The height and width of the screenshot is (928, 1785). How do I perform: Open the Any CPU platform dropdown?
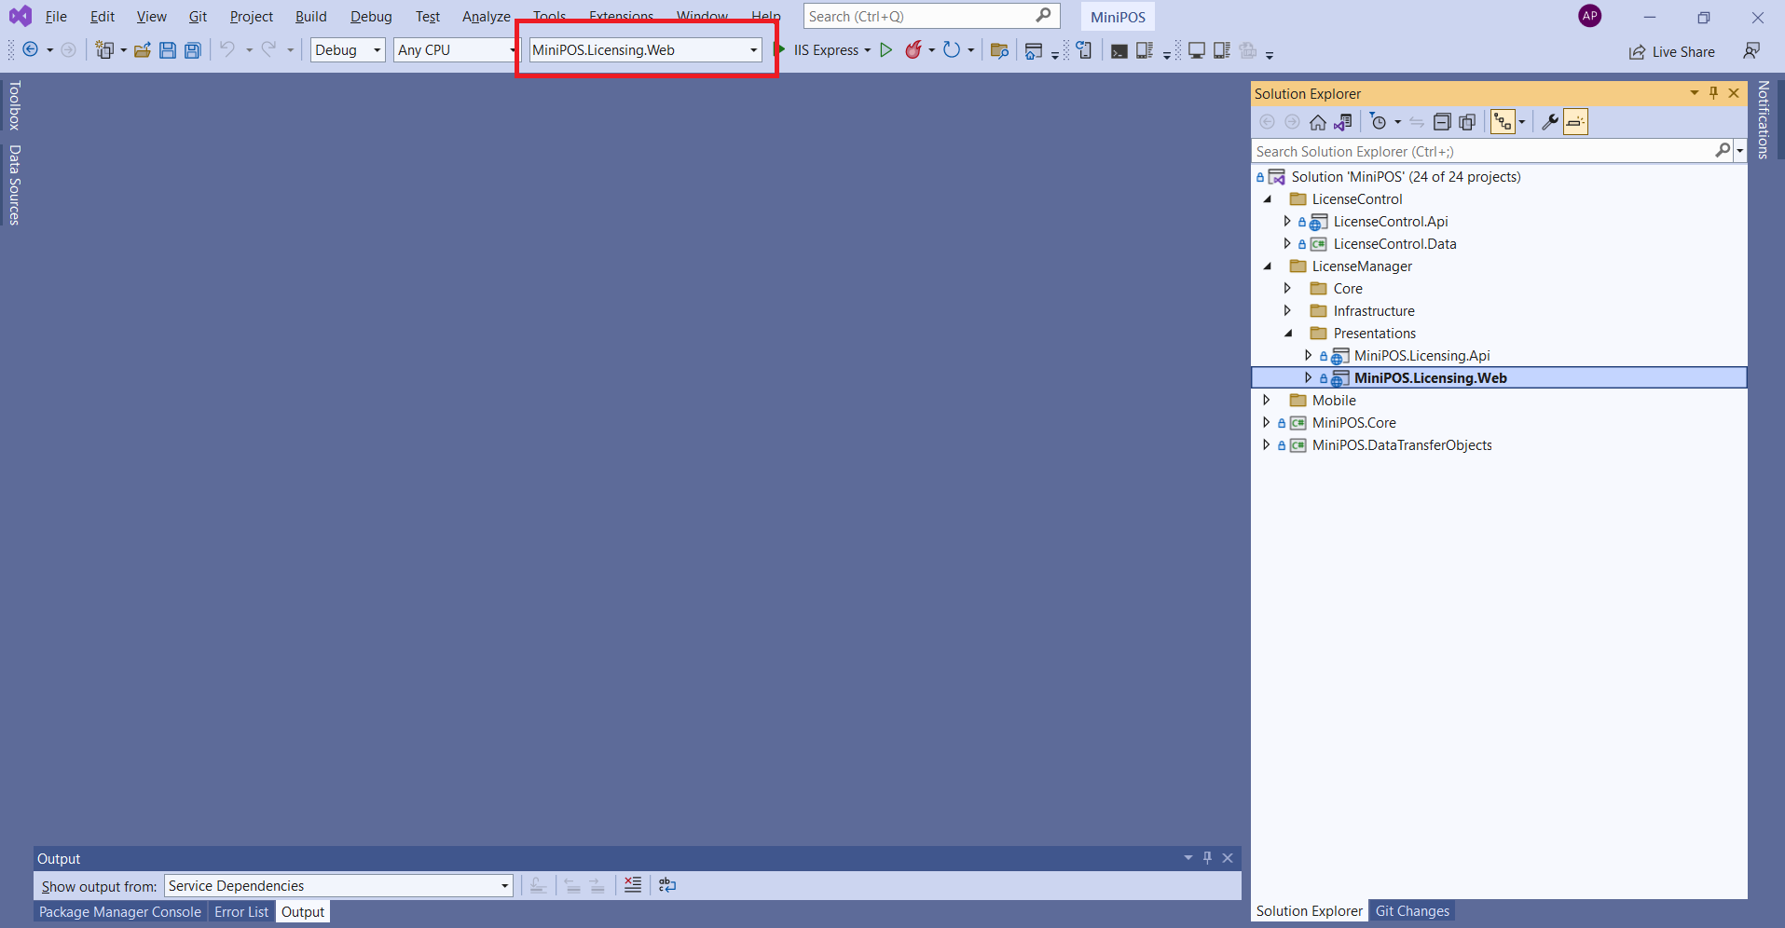pos(455,49)
